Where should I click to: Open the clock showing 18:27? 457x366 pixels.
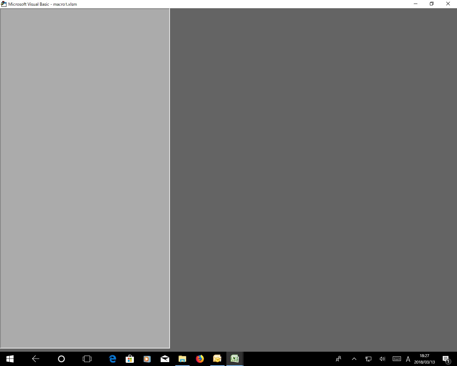(425, 359)
